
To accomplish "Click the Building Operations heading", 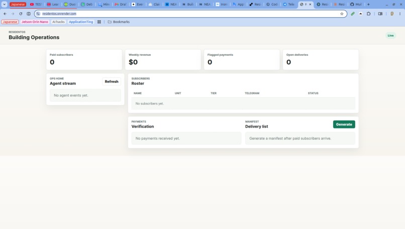I will [34, 38].
